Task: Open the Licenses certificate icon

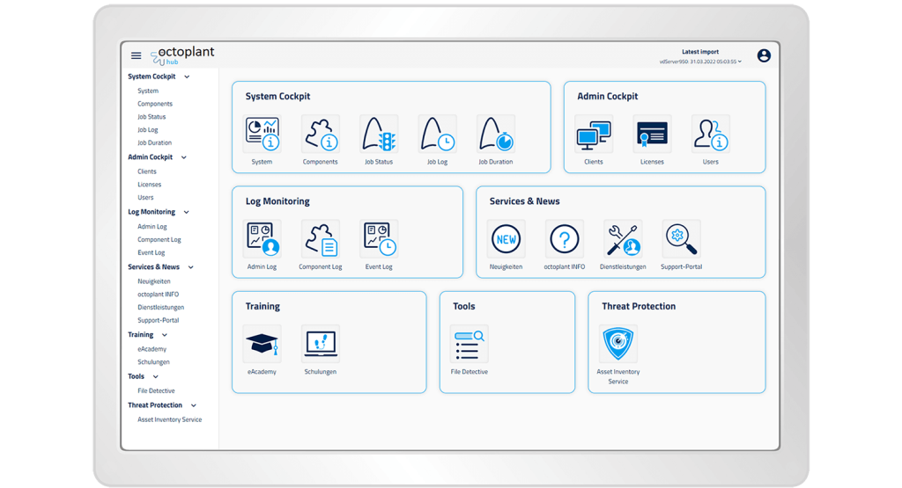Action: (x=652, y=135)
